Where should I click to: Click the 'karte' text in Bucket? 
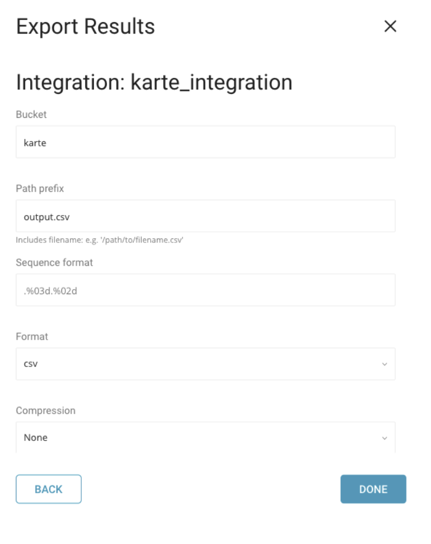pos(35,143)
